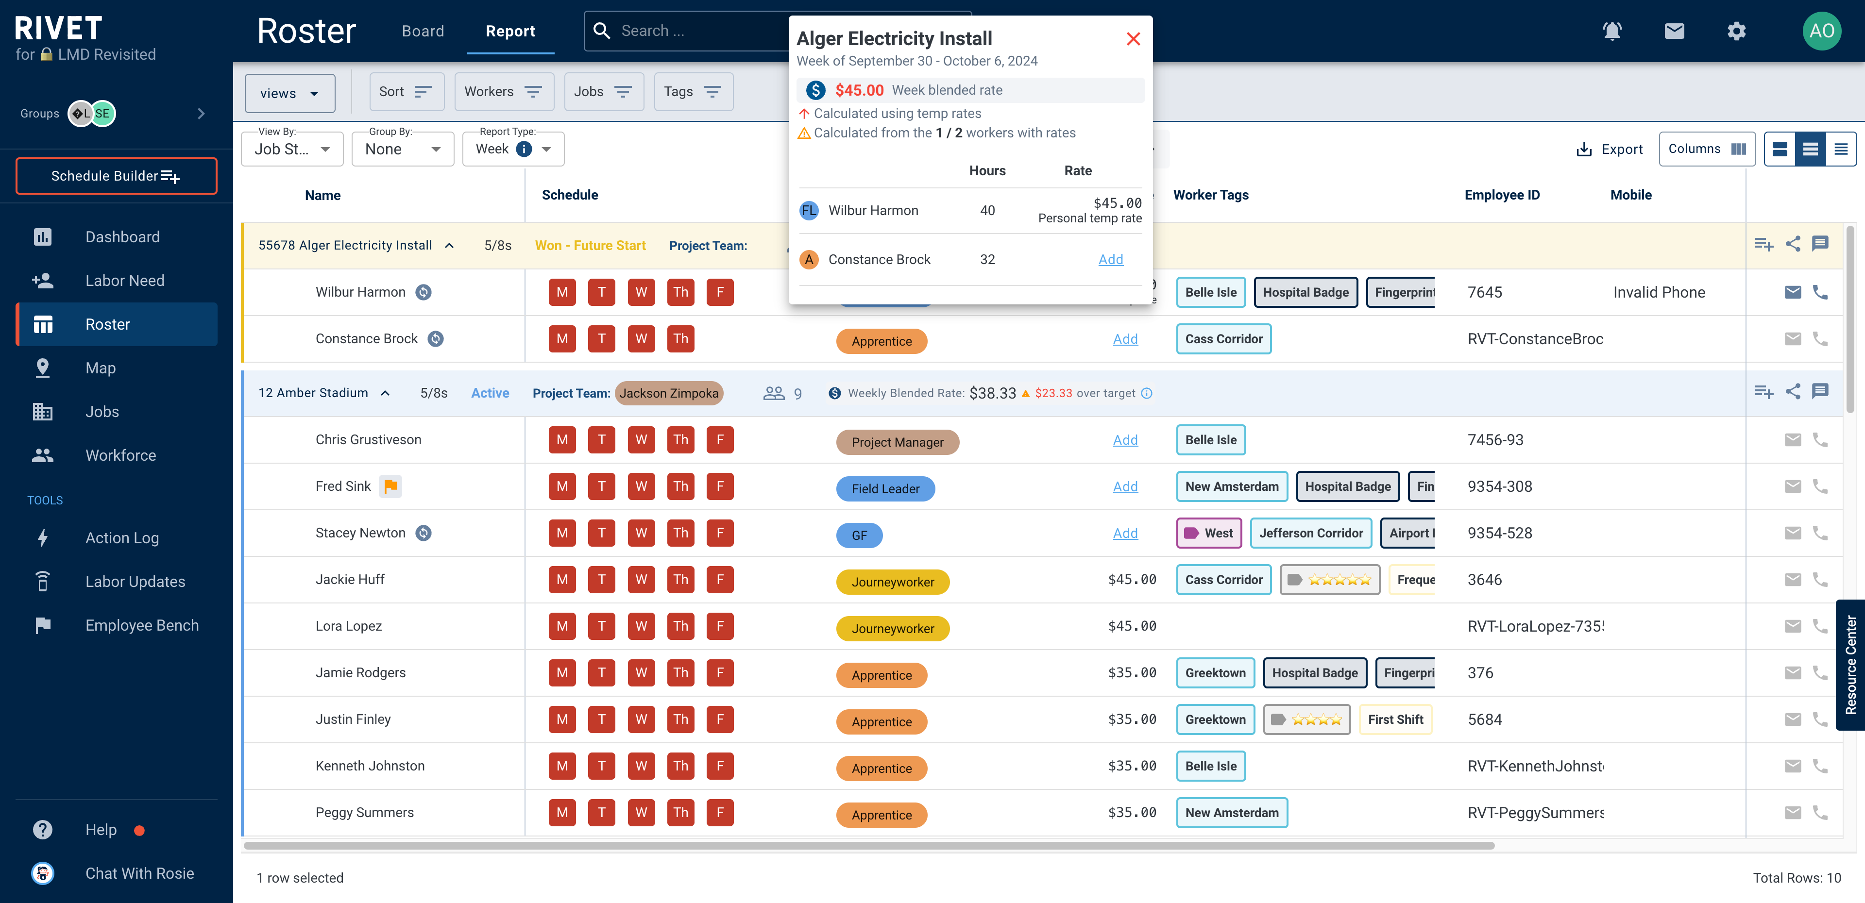Toggle Friday for Peggy Summers

(720, 813)
